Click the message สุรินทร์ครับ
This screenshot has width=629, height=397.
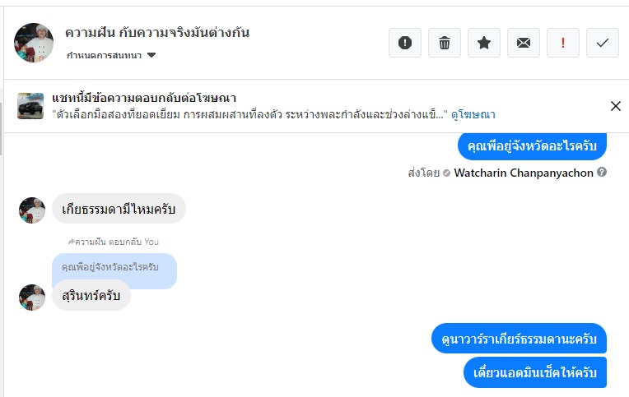pos(91,295)
